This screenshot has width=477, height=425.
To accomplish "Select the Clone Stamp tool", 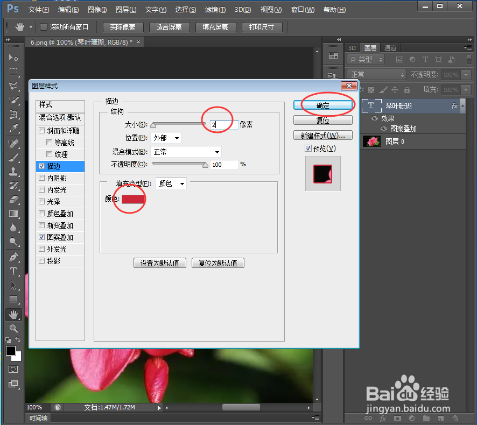I will click(x=13, y=172).
